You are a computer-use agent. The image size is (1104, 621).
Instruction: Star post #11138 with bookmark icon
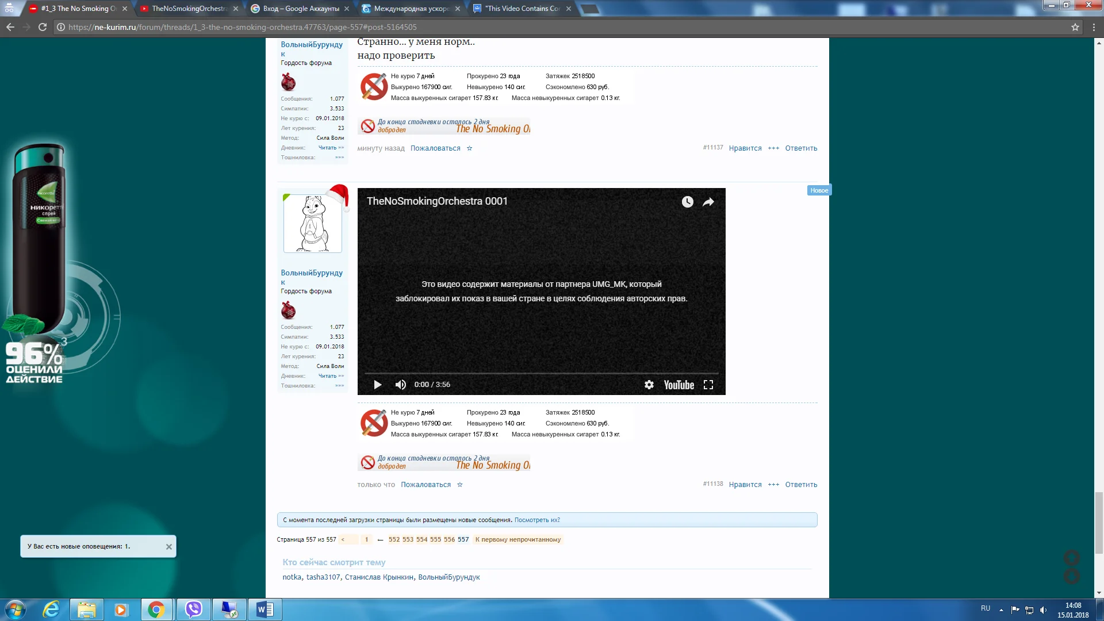coord(459,485)
